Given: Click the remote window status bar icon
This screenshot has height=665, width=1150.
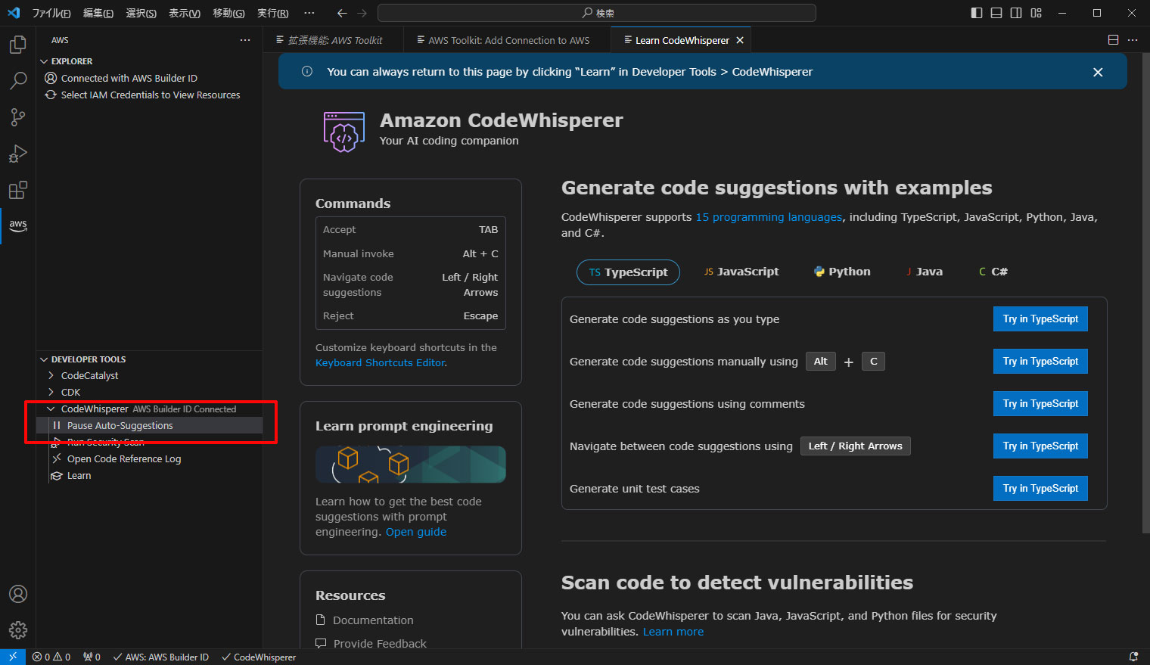Looking at the screenshot, I should pos(13,657).
